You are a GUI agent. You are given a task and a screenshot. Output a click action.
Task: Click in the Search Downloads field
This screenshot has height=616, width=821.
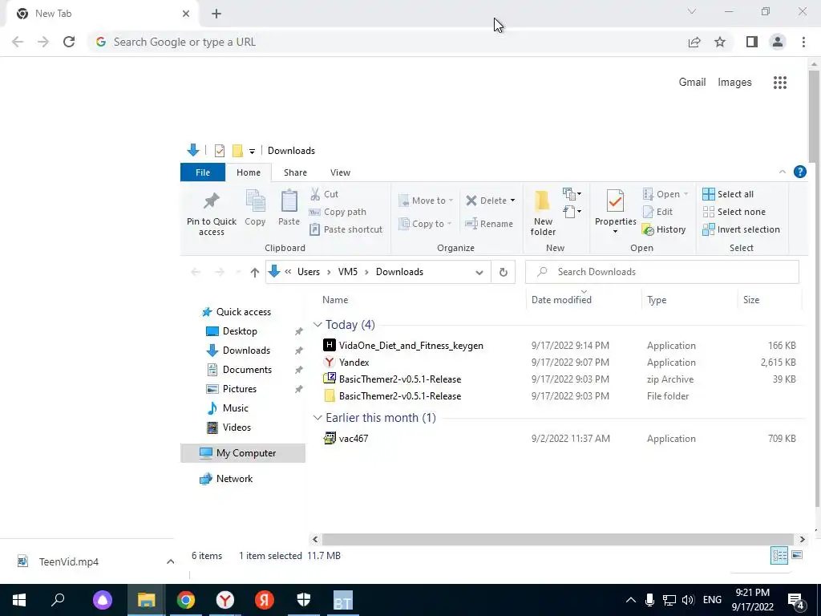(661, 272)
